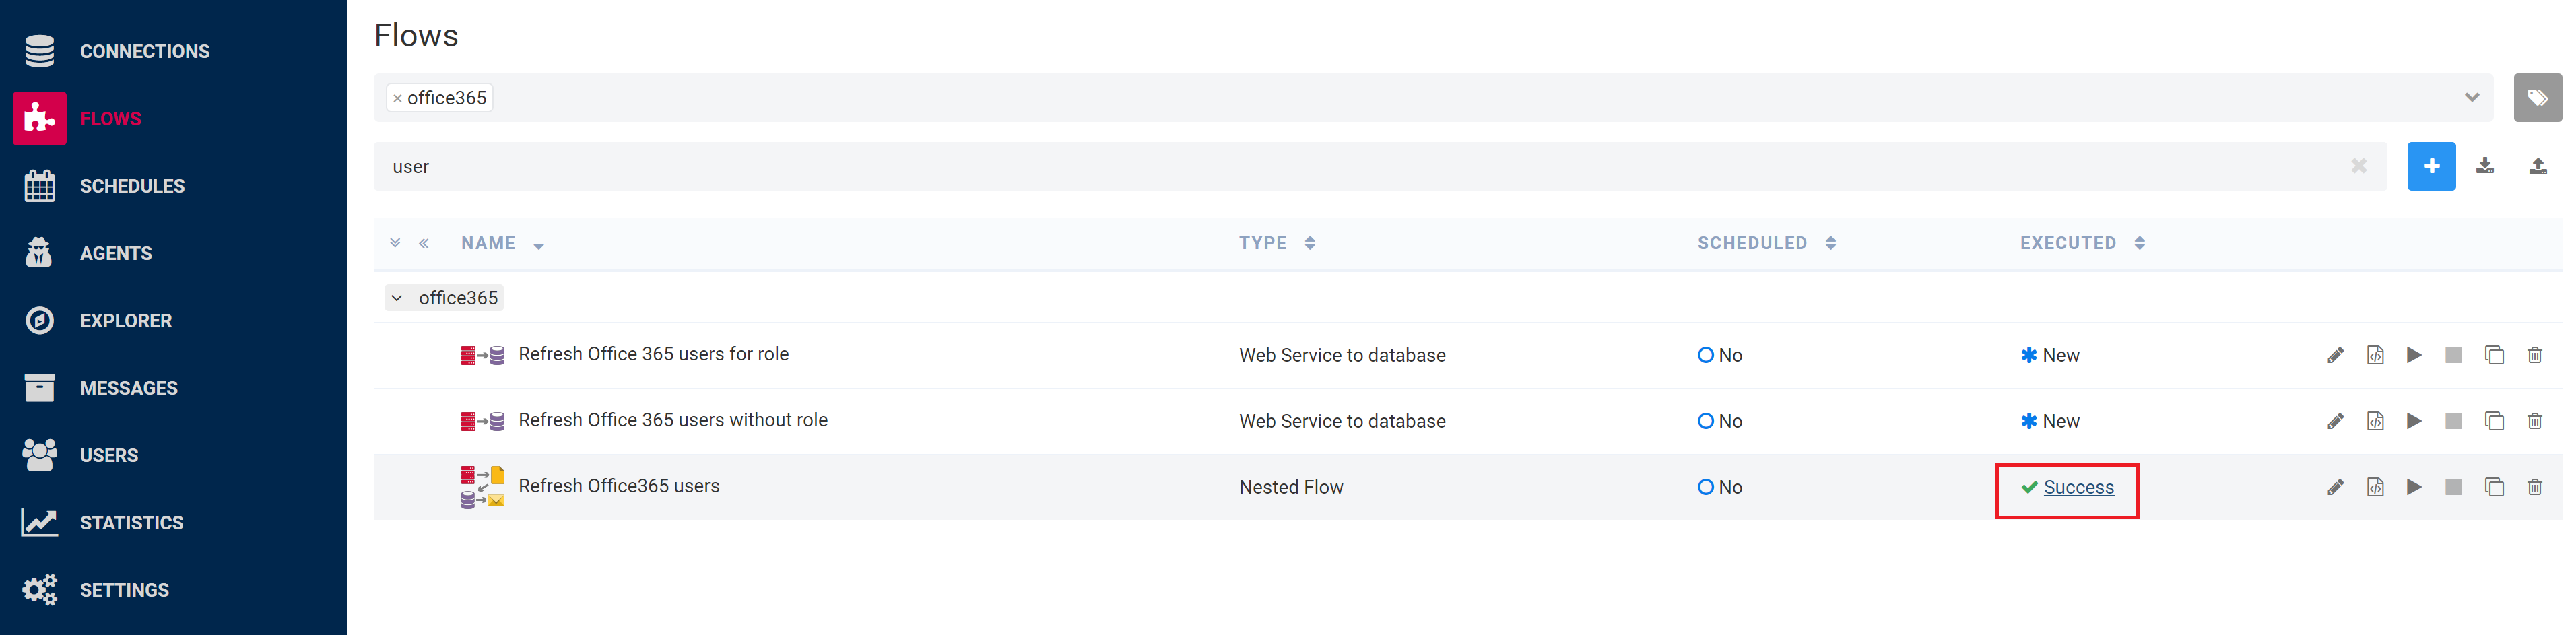Image resolution: width=2576 pixels, height=635 pixels.
Task: Open Settings in sidebar
Action: click(x=124, y=590)
